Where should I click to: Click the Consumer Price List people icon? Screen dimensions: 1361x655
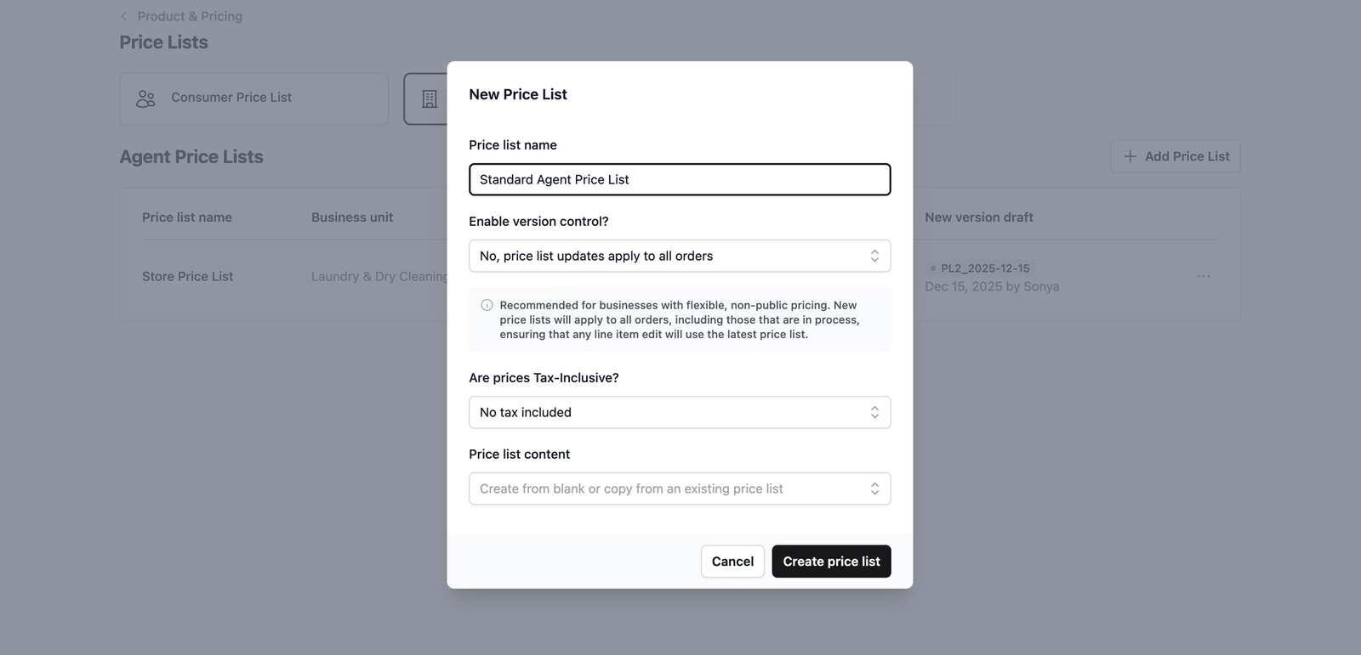point(145,99)
